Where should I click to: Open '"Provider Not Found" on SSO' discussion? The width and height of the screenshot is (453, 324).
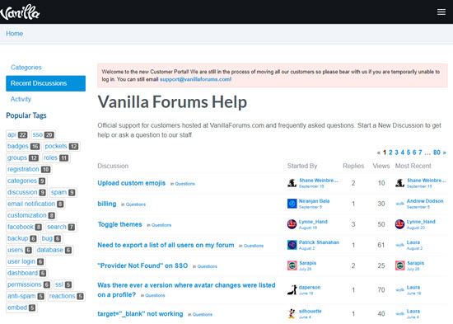142,265
